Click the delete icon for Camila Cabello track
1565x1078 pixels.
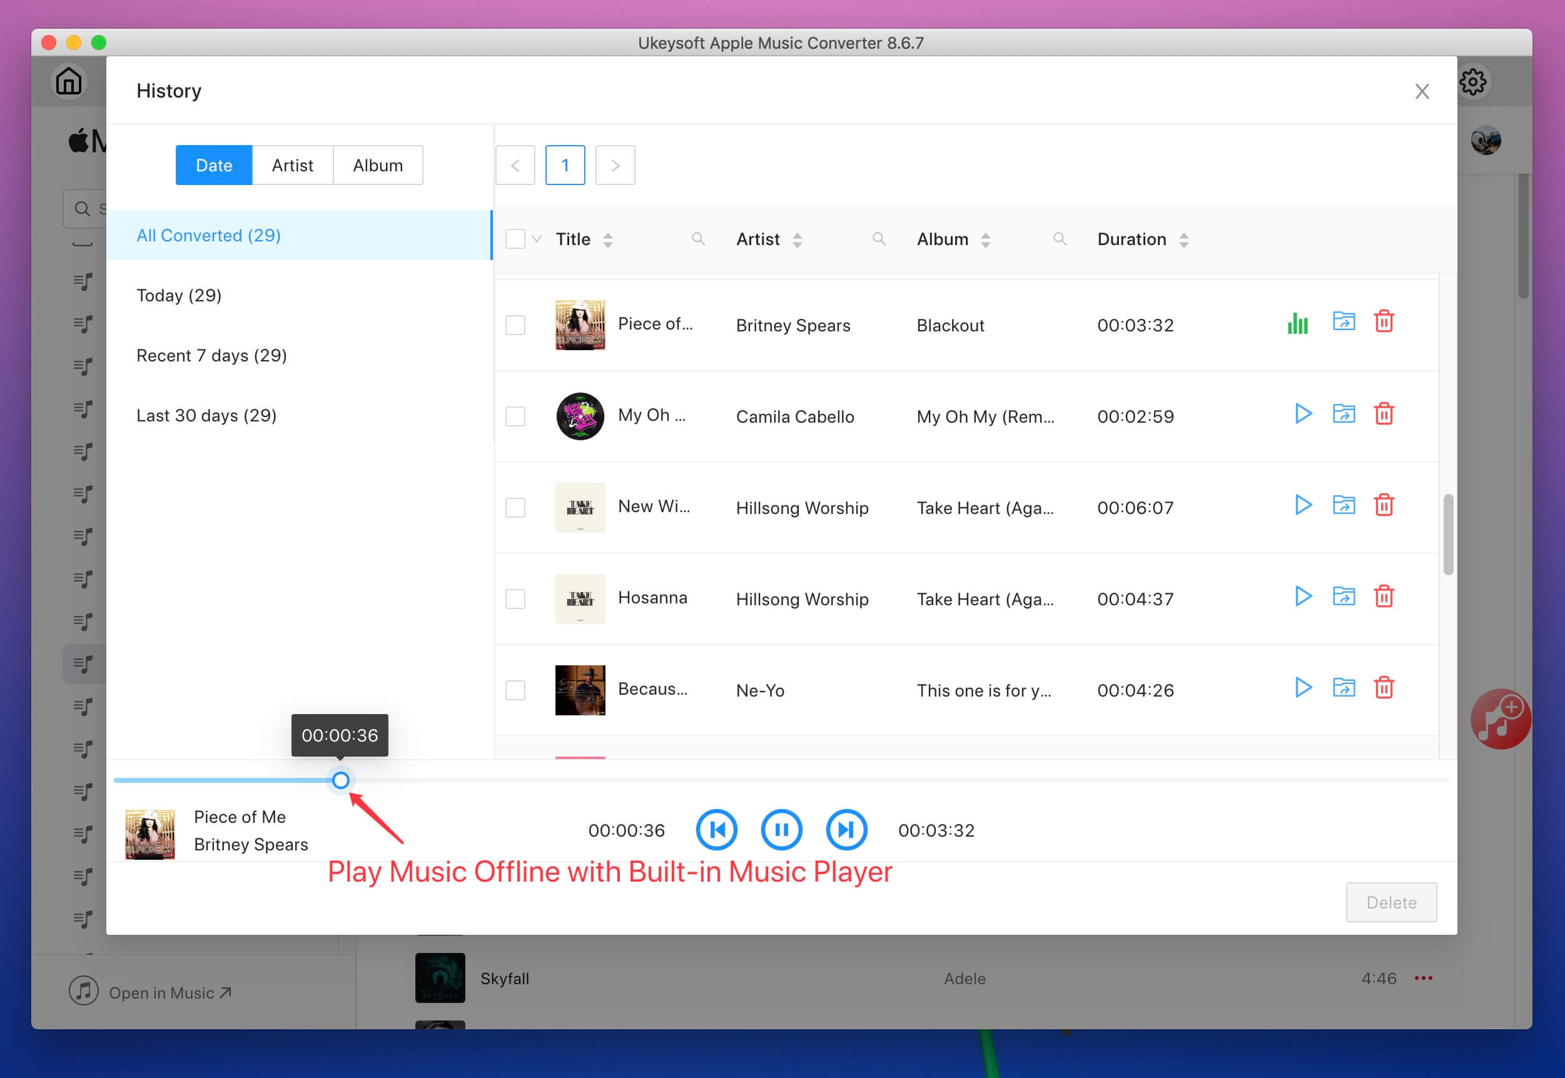[1383, 413]
